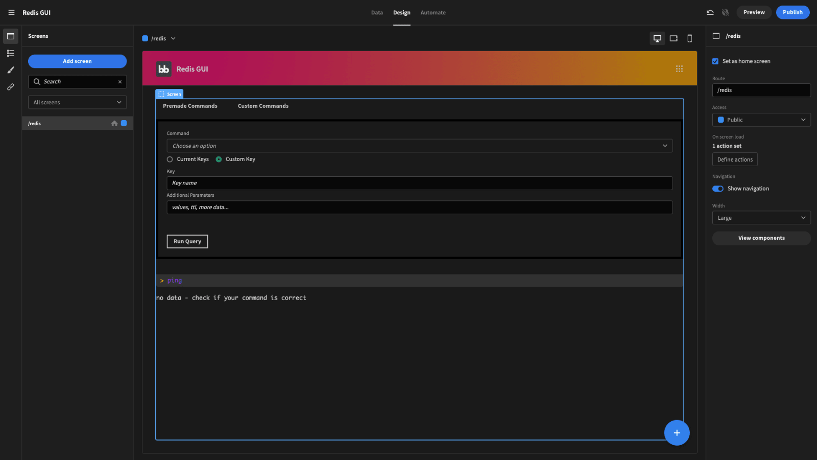Open the Width Large dropdown
The height and width of the screenshot is (460, 817).
pyautogui.click(x=761, y=218)
